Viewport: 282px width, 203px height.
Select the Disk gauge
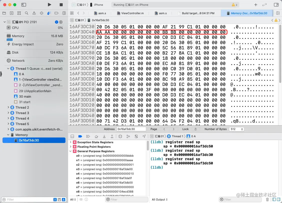[x=35, y=53]
